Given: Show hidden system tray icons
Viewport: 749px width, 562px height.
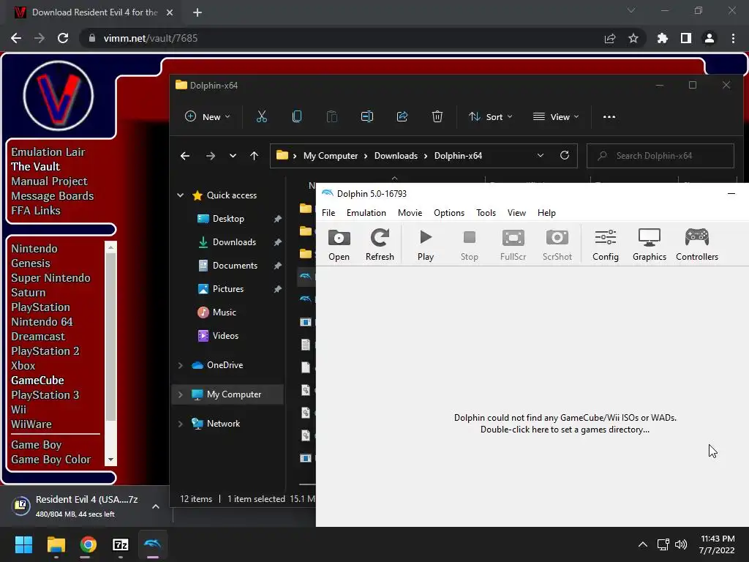Looking at the screenshot, I should click(x=643, y=544).
